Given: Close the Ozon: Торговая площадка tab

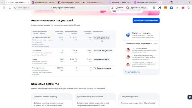Looking at the screenshot, I should tap(28, 2).
